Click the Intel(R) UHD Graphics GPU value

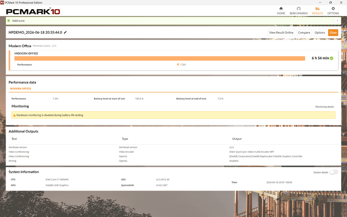pyautogui.click(x=57, y=186)
